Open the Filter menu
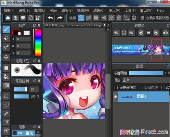Viewport: 170px width, 137px height. [53, 10]
